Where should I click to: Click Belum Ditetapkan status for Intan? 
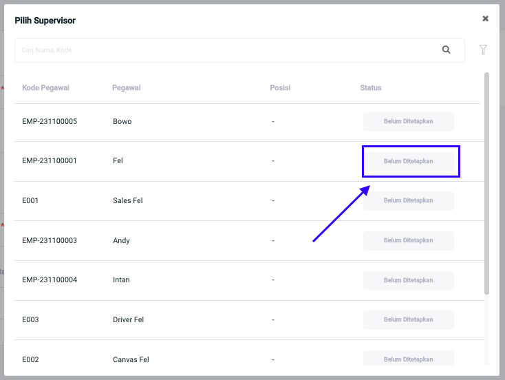408,280
